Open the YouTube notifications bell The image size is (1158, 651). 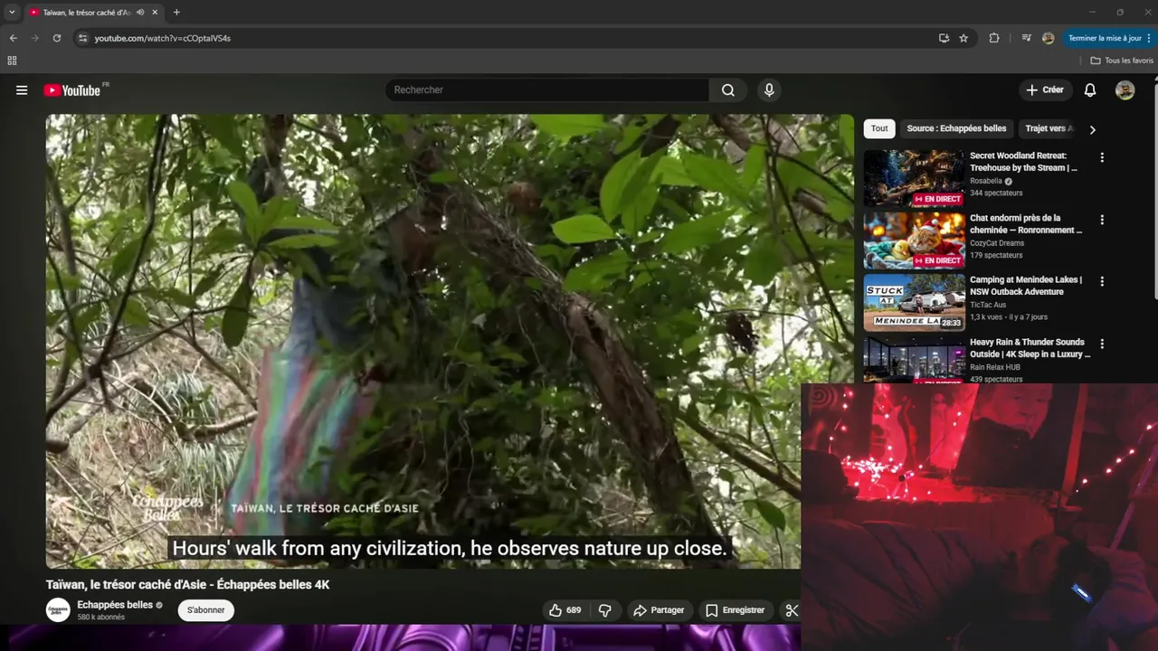pyautogui.click(x=1090, y=90)
